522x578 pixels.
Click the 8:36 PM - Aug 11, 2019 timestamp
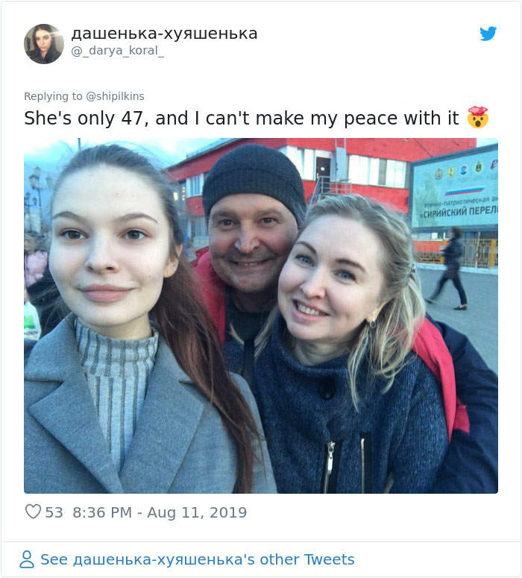[160, 512]
